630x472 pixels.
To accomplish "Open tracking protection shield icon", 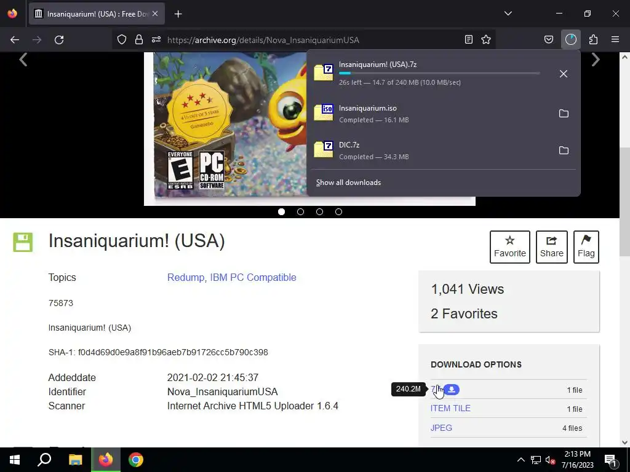I will tap(122, 39).
